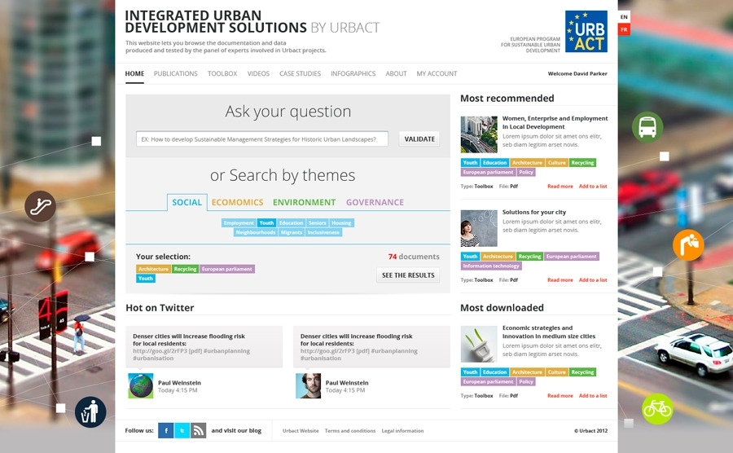Open the MY ACCOUNT menu item

point(437,73)
